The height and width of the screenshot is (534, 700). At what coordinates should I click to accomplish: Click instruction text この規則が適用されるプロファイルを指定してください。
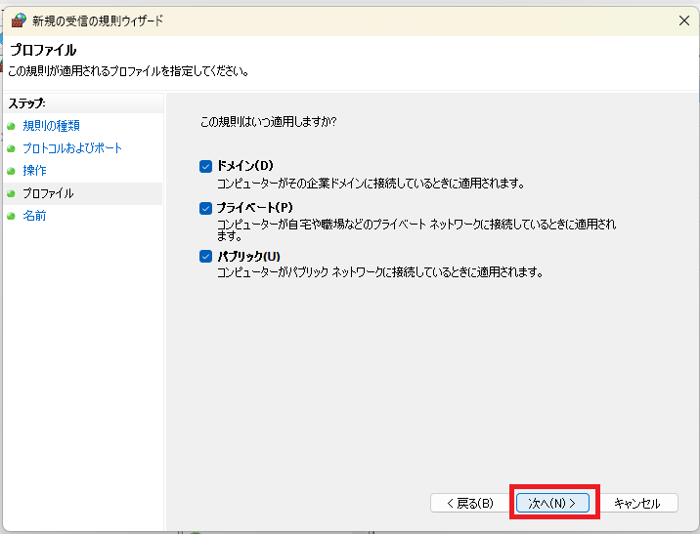(129, 71)
